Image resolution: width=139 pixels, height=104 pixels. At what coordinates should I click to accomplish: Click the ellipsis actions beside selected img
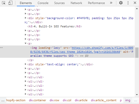(2, 48)
